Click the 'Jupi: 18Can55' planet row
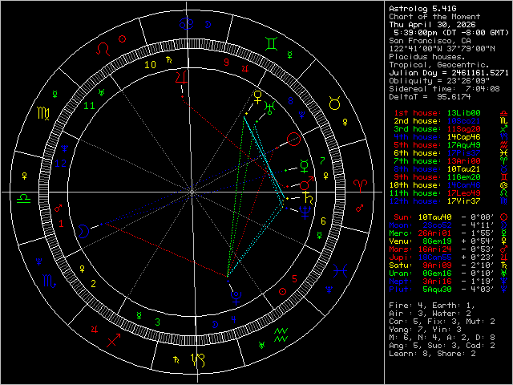The width and height of the screenshot is (513, 385). click(x=442, y=257)
